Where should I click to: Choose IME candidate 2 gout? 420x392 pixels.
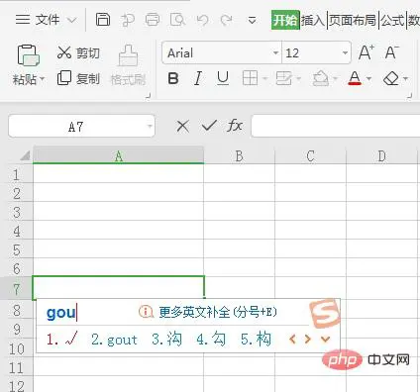click(114, 340)
